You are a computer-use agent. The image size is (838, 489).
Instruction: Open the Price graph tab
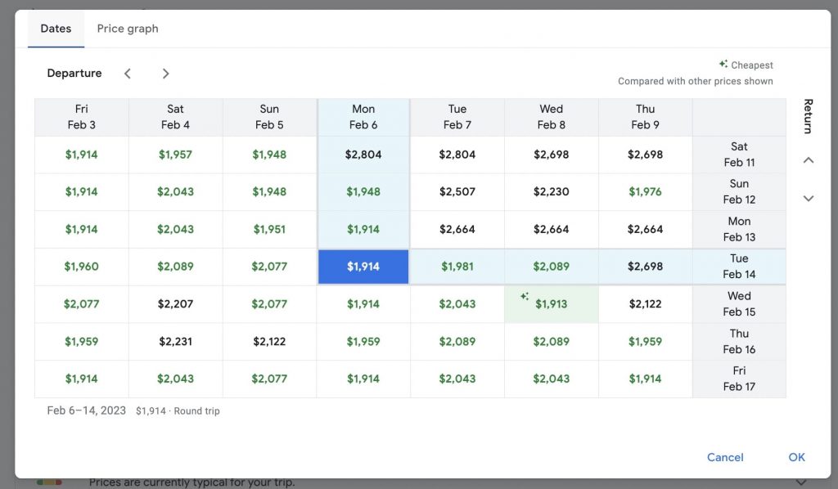point(128,29)
